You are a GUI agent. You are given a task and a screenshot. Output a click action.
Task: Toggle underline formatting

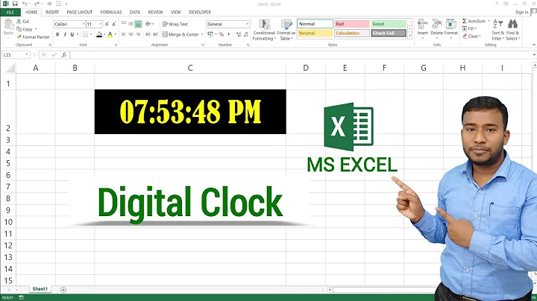point(72,34)
